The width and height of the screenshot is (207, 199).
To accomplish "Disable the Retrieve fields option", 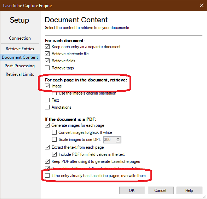I will (x=47, y=61).
